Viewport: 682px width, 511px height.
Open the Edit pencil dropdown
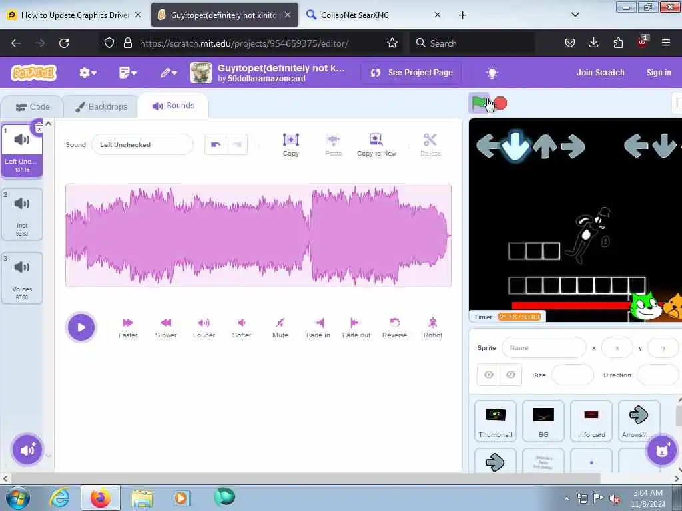pyautogui.click(x=169, y=73)
